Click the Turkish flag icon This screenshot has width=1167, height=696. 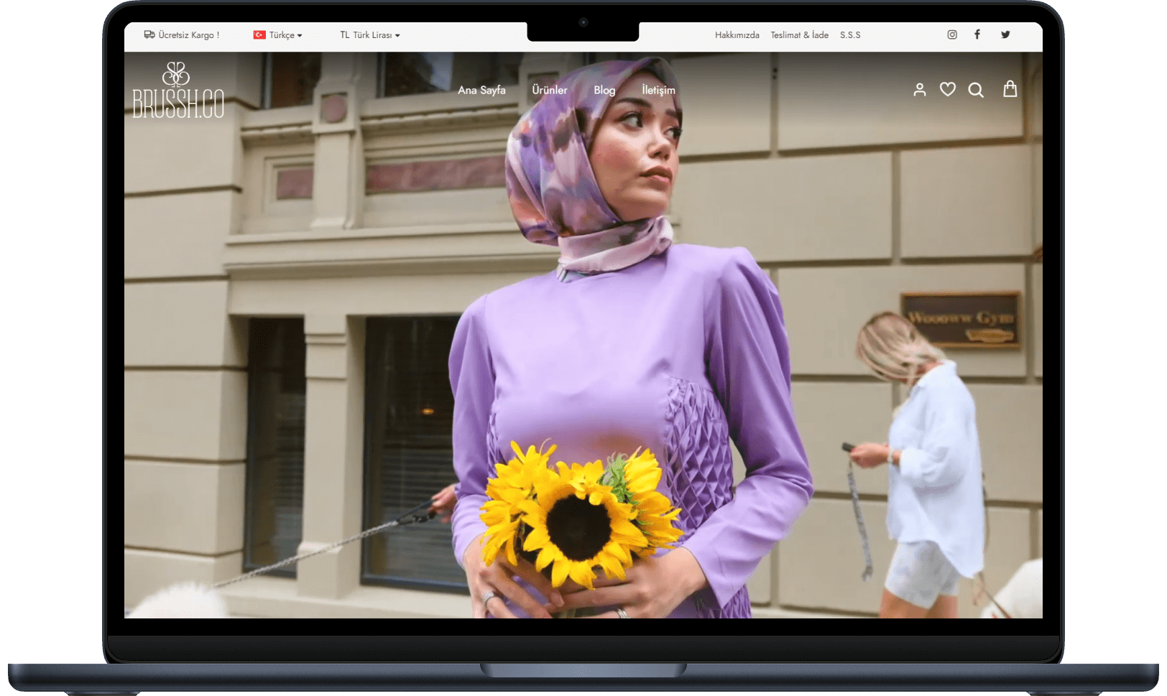pos(259,34)
